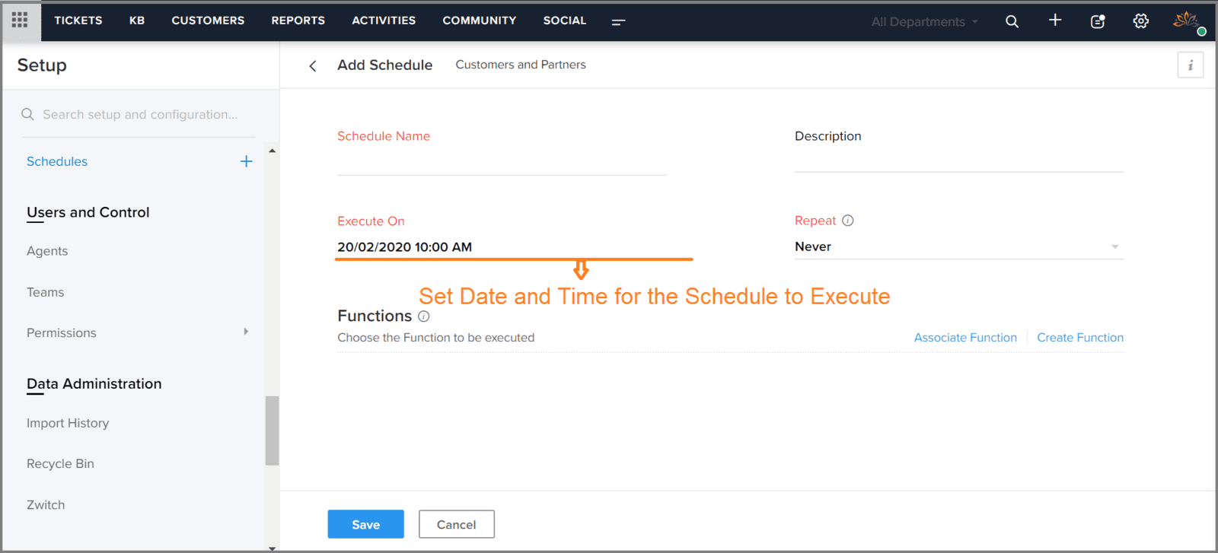Click the back arrow beside Add Schedule

[313, 66]
